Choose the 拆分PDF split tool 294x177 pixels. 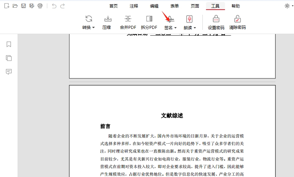pos(149,22)
